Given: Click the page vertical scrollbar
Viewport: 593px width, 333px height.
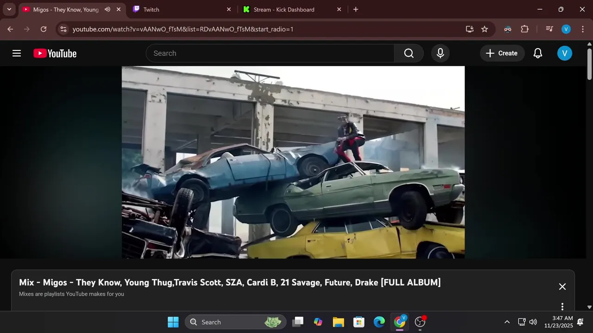Looking at the screenshot, I should 589,64.
